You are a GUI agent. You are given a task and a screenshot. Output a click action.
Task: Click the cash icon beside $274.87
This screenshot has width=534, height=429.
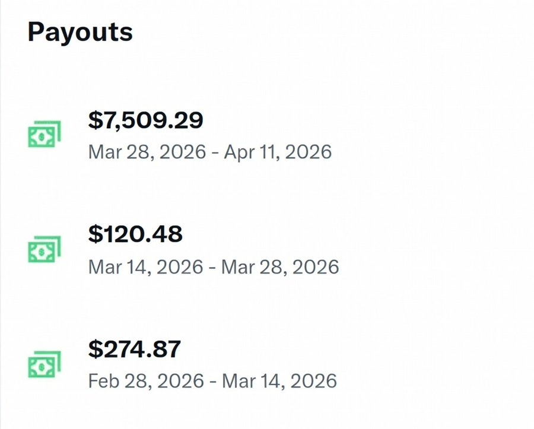44,364
